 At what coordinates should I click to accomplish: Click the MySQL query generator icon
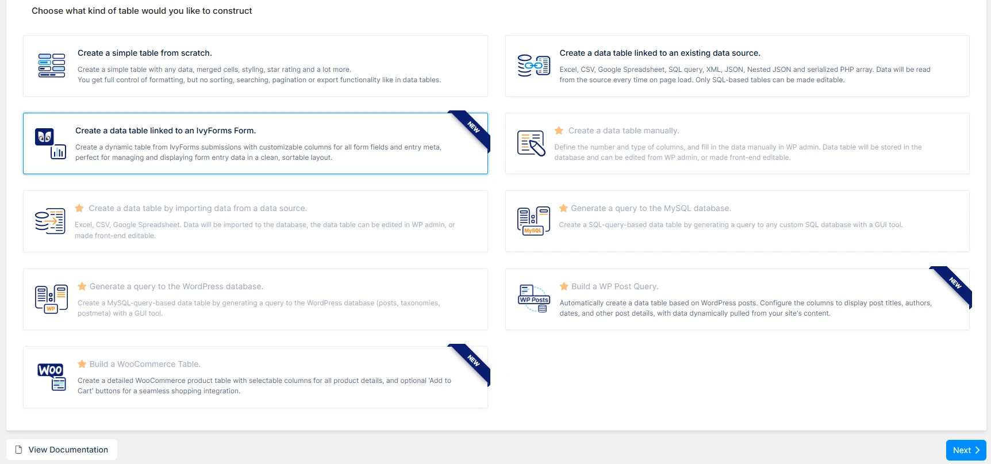click(533, 221)
